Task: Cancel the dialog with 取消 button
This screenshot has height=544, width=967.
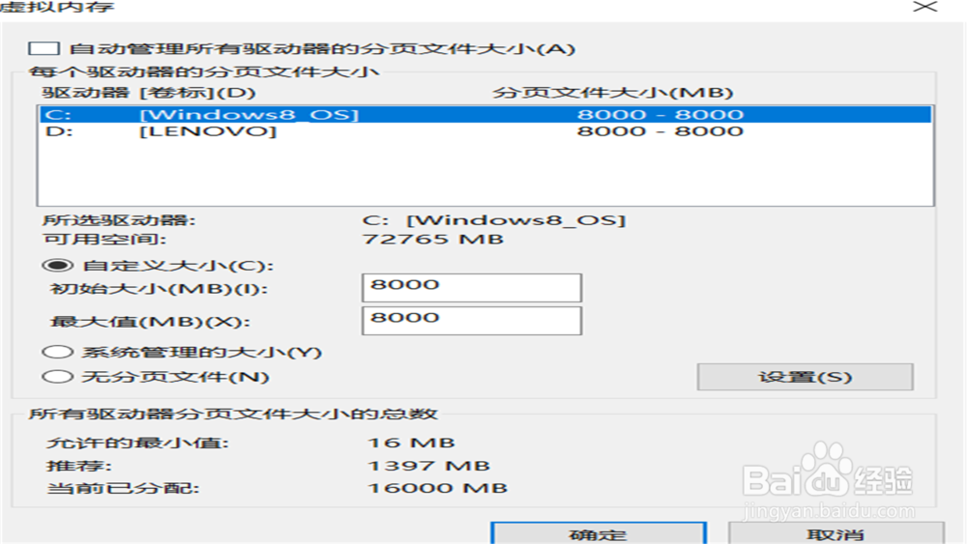Action: pos(835,533)
